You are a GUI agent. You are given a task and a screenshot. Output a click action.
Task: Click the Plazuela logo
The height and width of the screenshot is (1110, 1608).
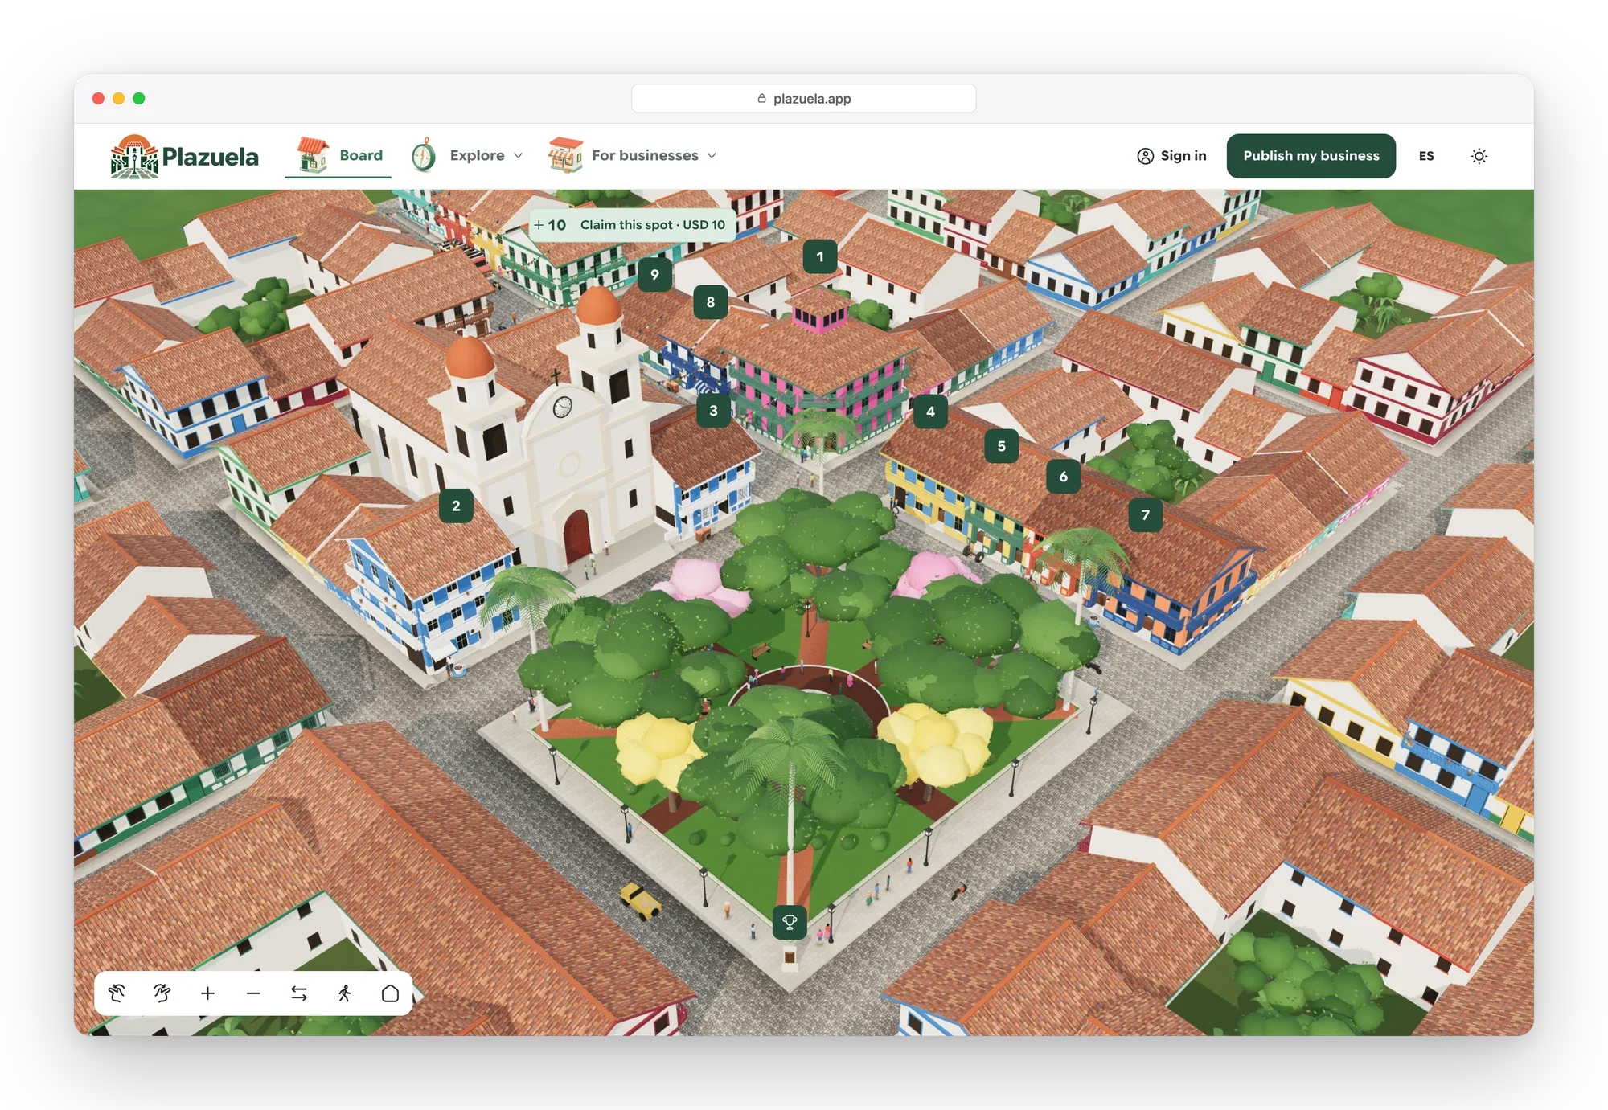184,156
